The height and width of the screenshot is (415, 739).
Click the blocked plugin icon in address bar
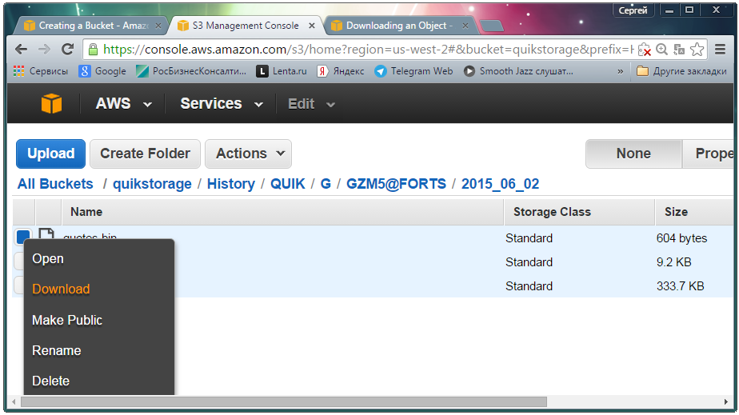pyautogui.click(x=645, y=49)
